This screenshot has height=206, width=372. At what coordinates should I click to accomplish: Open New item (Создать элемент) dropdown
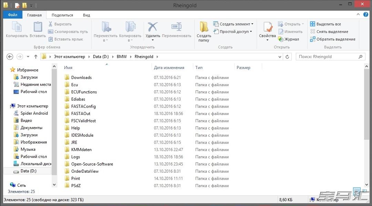(x=233, y=24)
